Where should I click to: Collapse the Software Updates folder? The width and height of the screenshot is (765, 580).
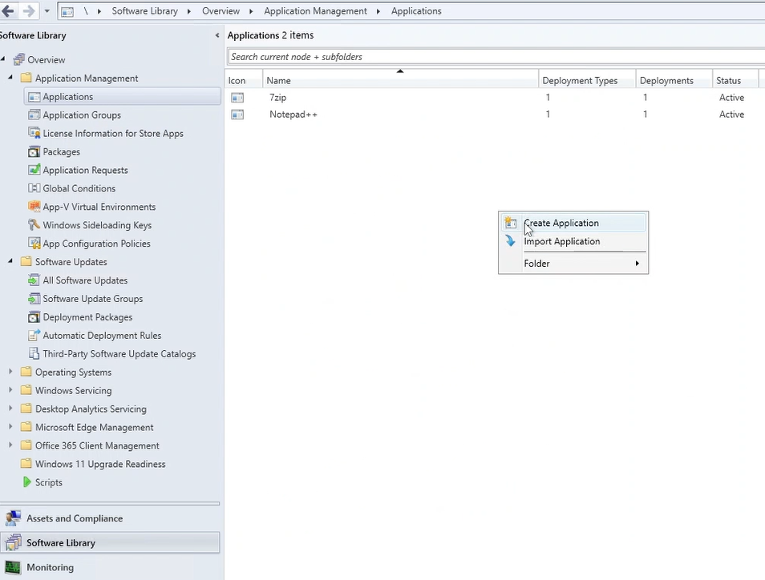point(11,262)
